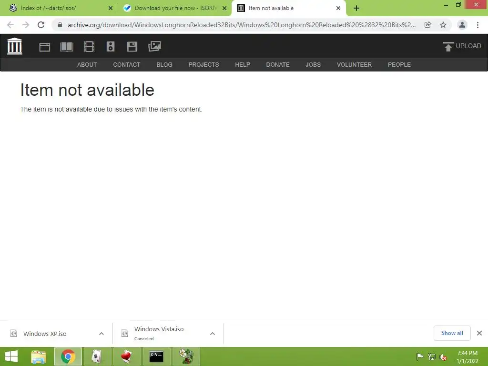
Task: Click the 'Item not available' heading
Action: click(87, 90)
